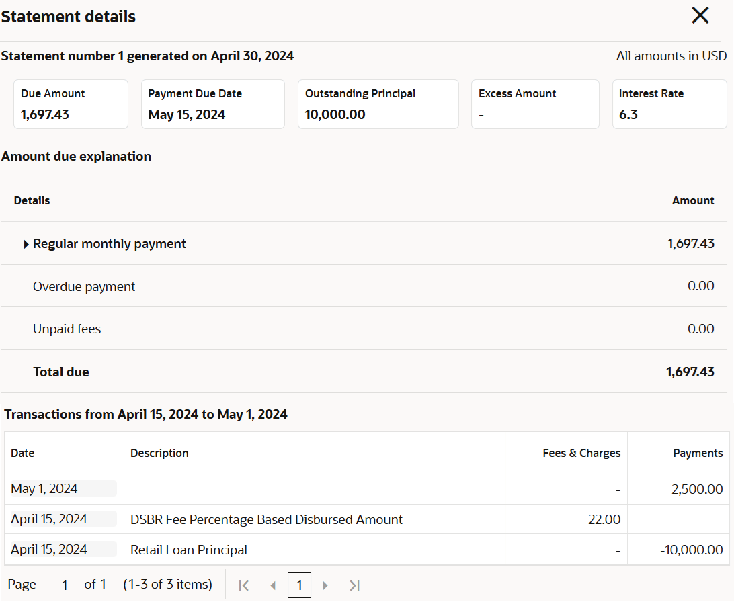
Task: Select page 1 button in pagination
Action: click(299, 585)
